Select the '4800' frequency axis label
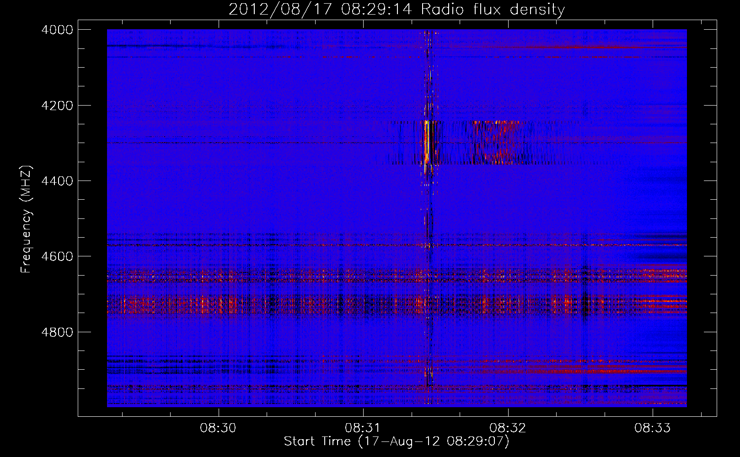Screen dimensions: 740x457 (57, 332)
